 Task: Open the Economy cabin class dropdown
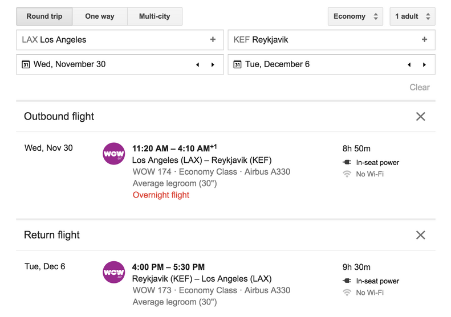click(x=355, y=17)
